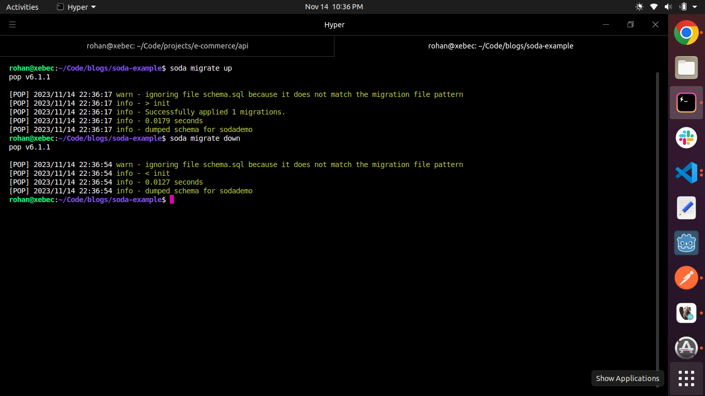Select the soda-example terminal tab
The image size is (705, 396).
click(x=501, y=46)
